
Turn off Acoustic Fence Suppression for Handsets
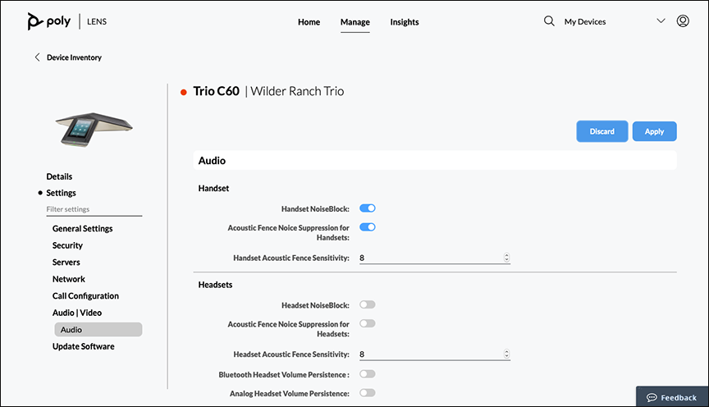[368, 227]
